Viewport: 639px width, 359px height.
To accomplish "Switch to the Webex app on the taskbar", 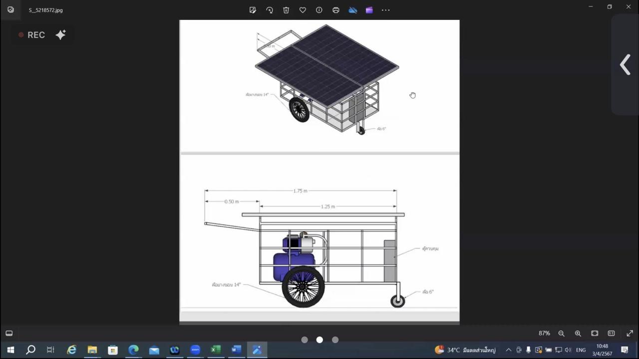I will 174,350.
